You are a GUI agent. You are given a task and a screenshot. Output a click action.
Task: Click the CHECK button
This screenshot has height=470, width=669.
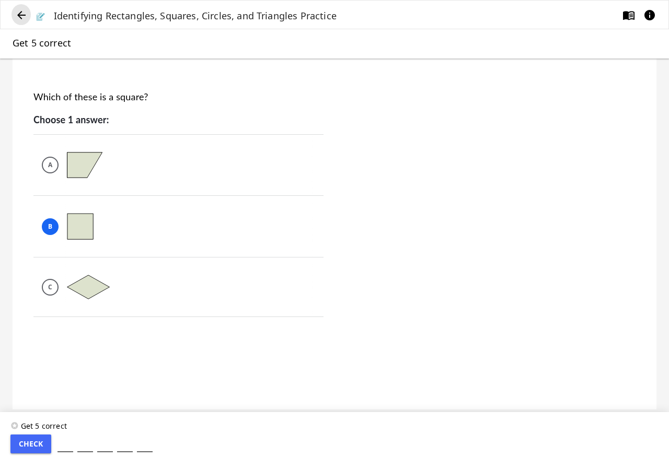(31, 444)
